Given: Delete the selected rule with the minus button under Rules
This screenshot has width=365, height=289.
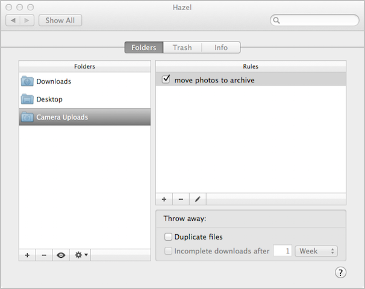Looking at the screenshot, I should click(181, 199).
